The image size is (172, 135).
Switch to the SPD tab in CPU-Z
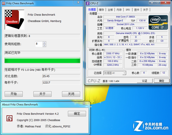128,10
